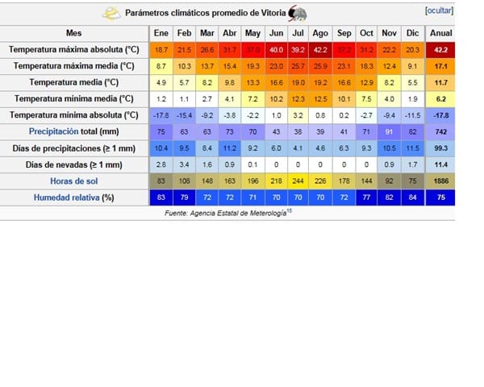Click the November precipitation cell 91
Screen dimensions: 484x387
pos(390,131)
